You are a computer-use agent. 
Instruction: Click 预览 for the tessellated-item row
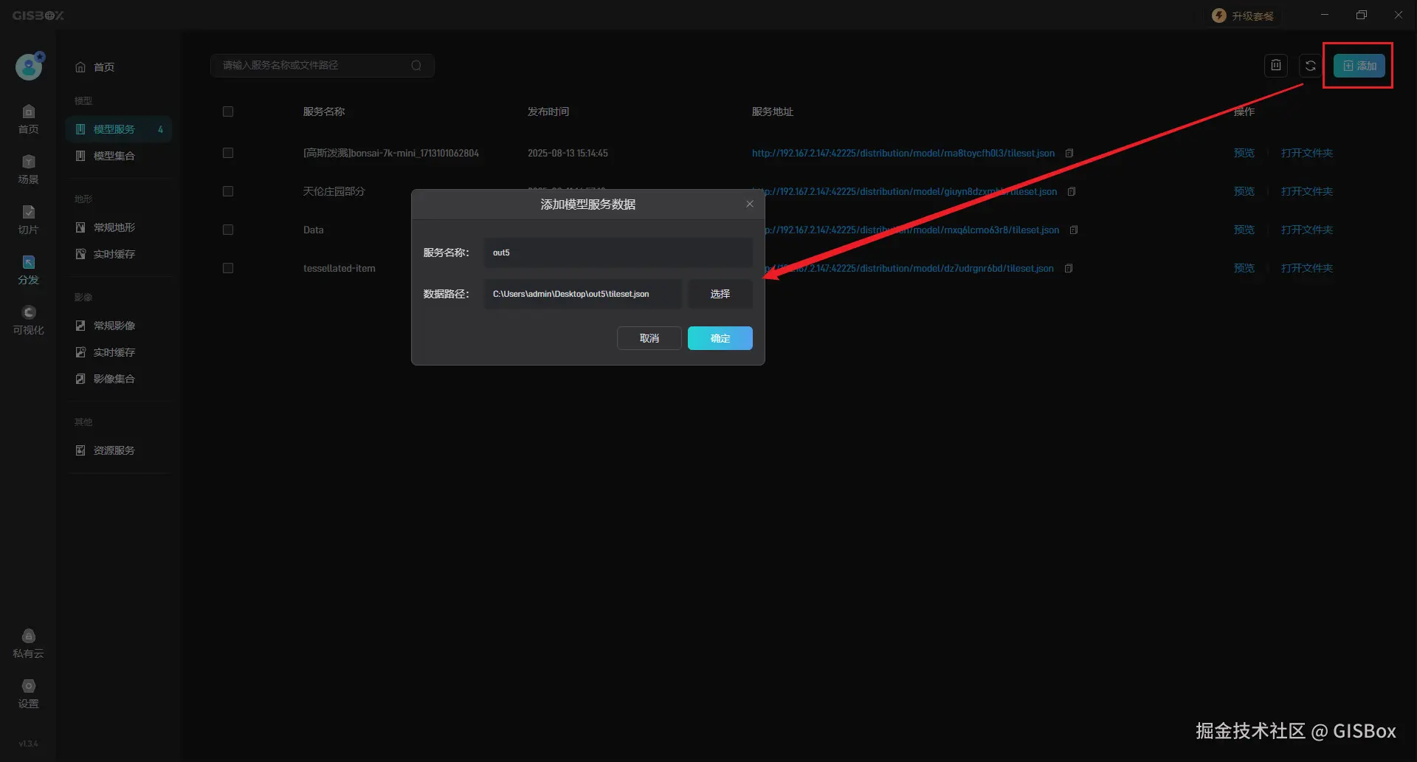(x=1244, y=269)
